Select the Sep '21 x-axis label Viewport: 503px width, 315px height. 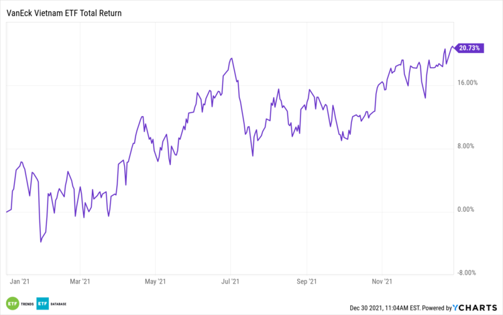pos(306,282)
